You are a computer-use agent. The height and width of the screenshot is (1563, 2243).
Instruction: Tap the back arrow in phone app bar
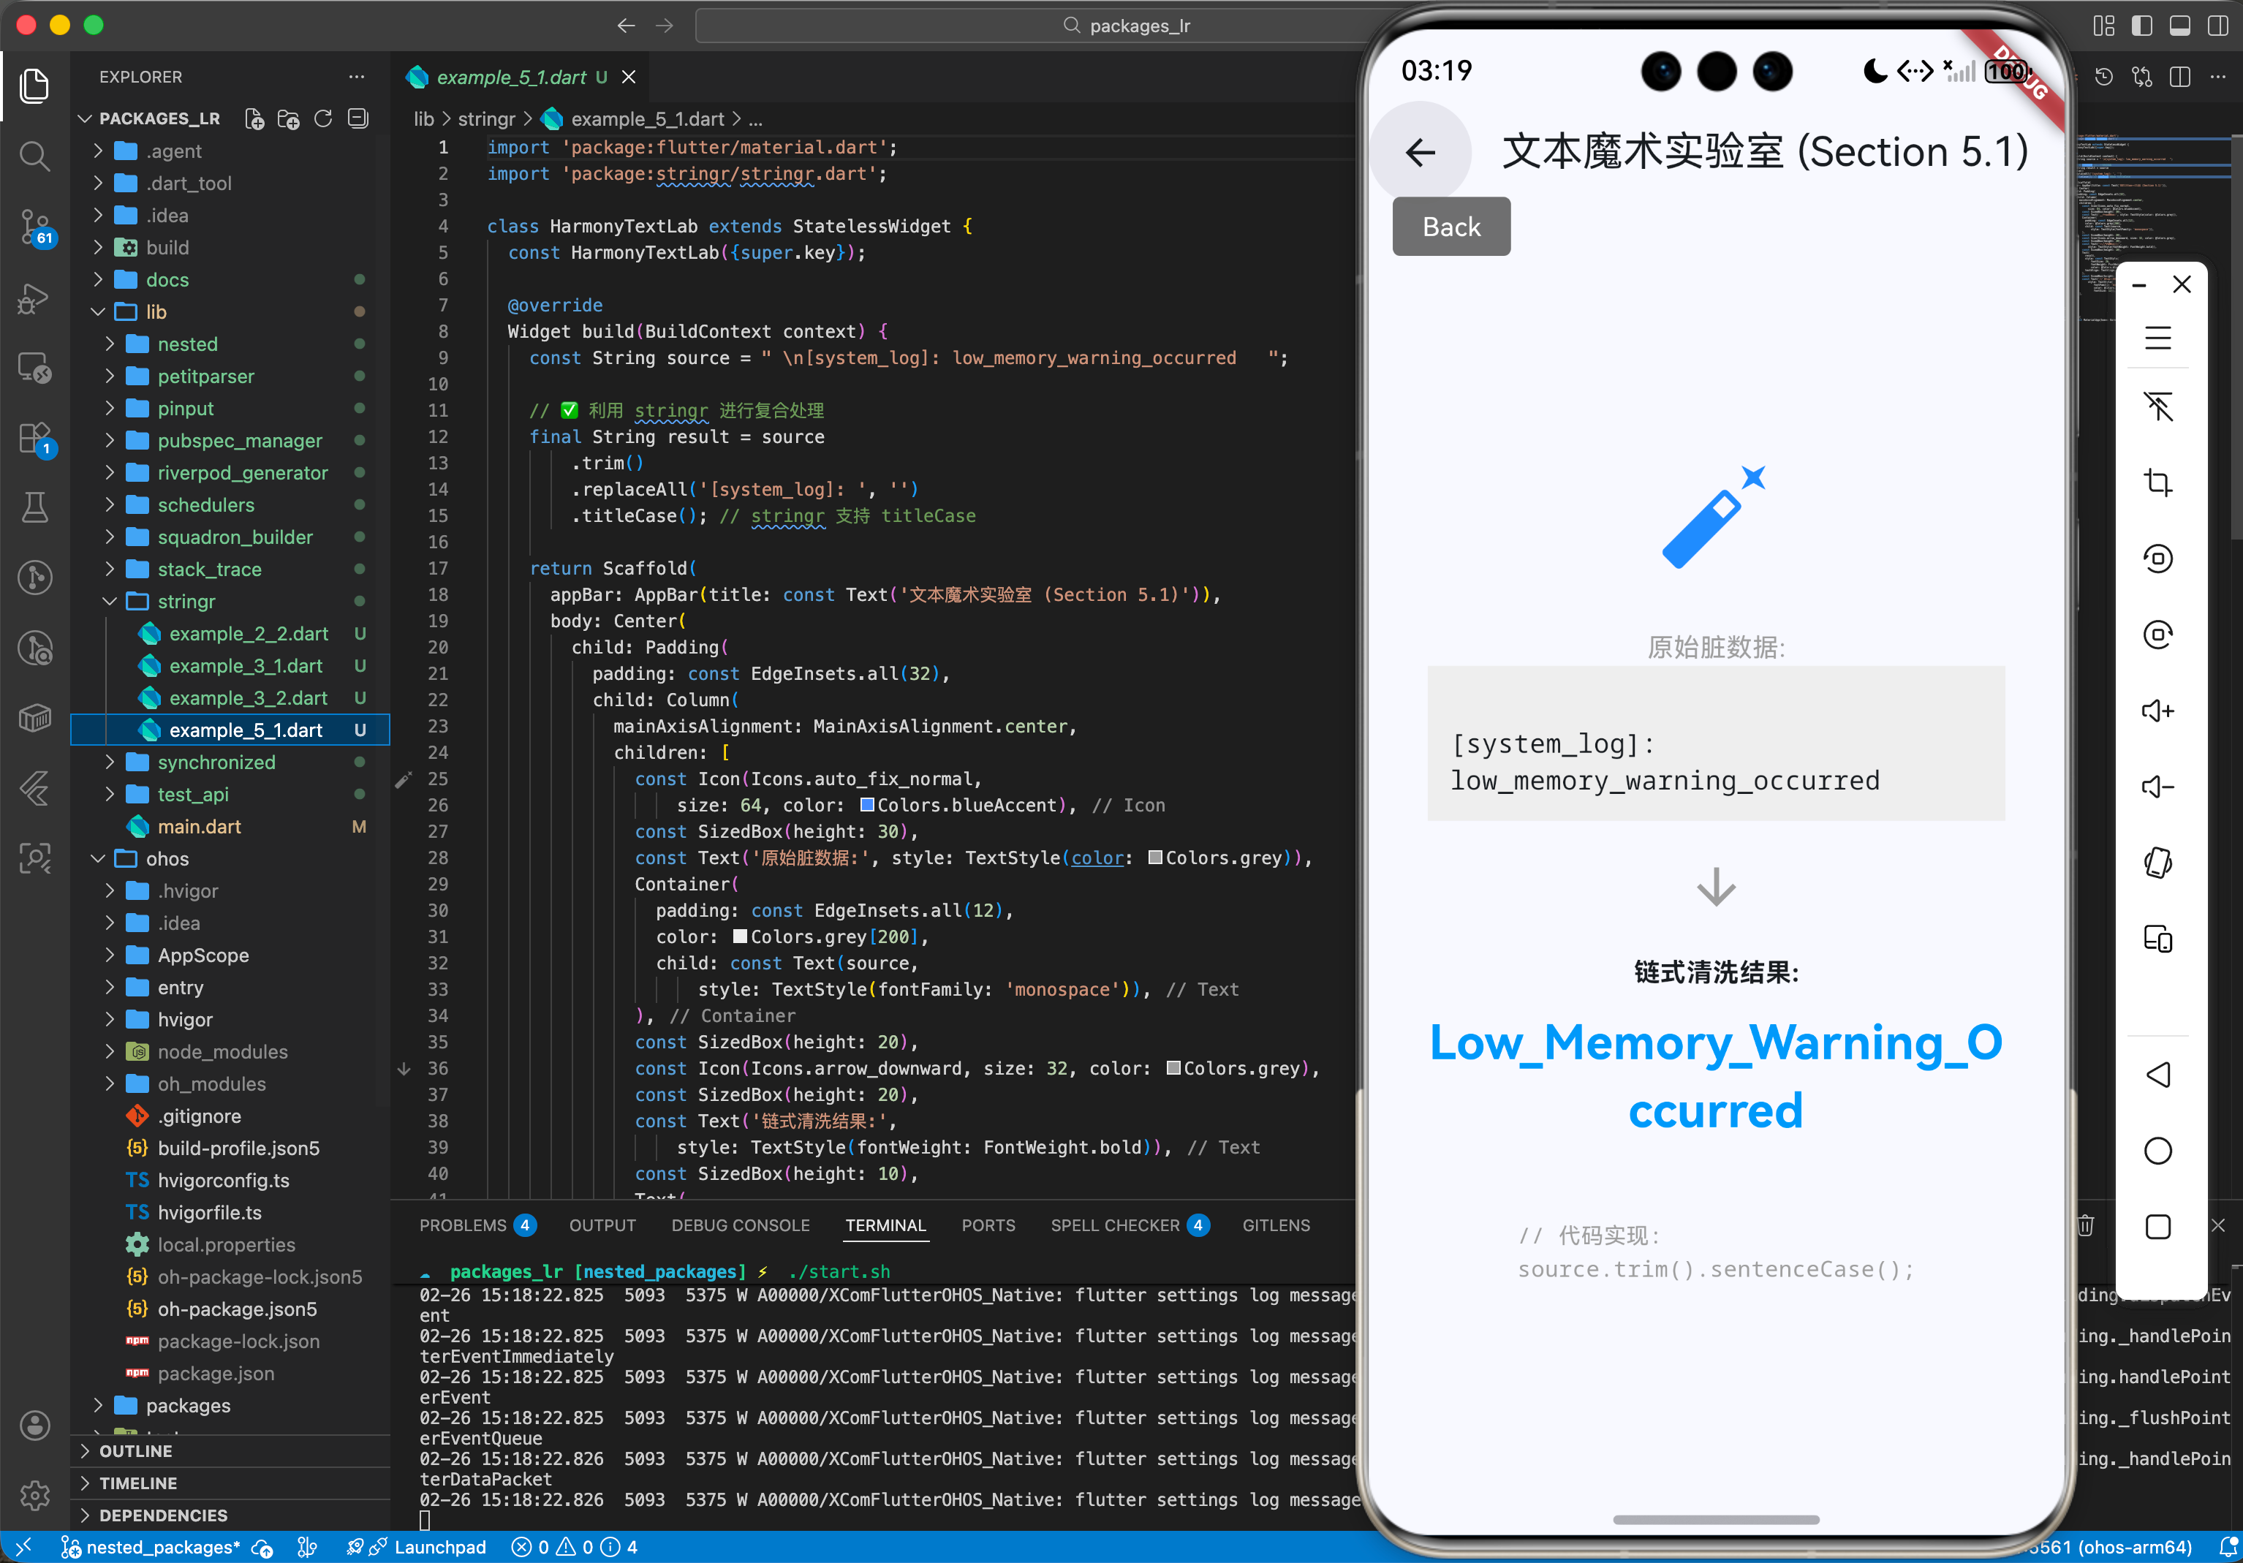[x=1421, y=151]
